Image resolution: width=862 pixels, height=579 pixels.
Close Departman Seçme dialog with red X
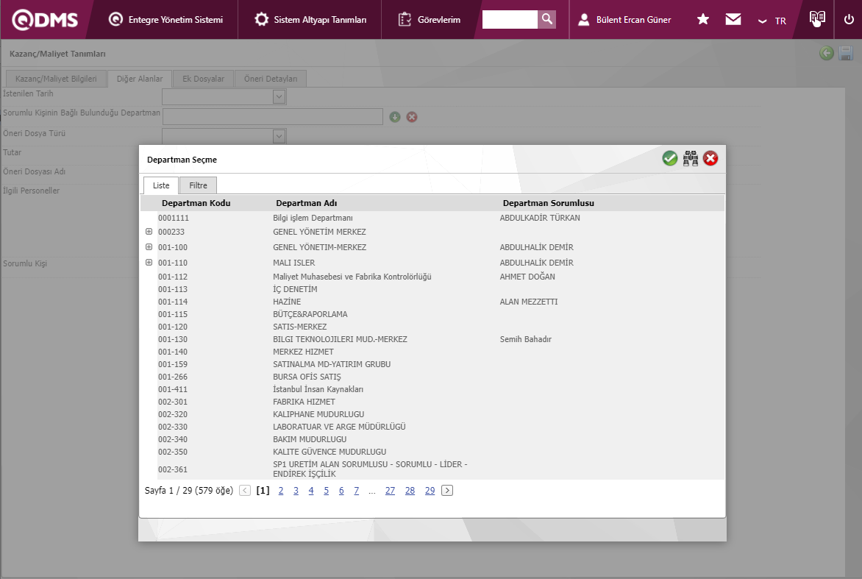point(710,158)
